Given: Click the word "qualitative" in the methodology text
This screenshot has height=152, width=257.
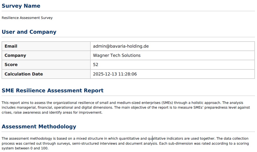Looking at the screenshot, I should (x=157, y=139).
